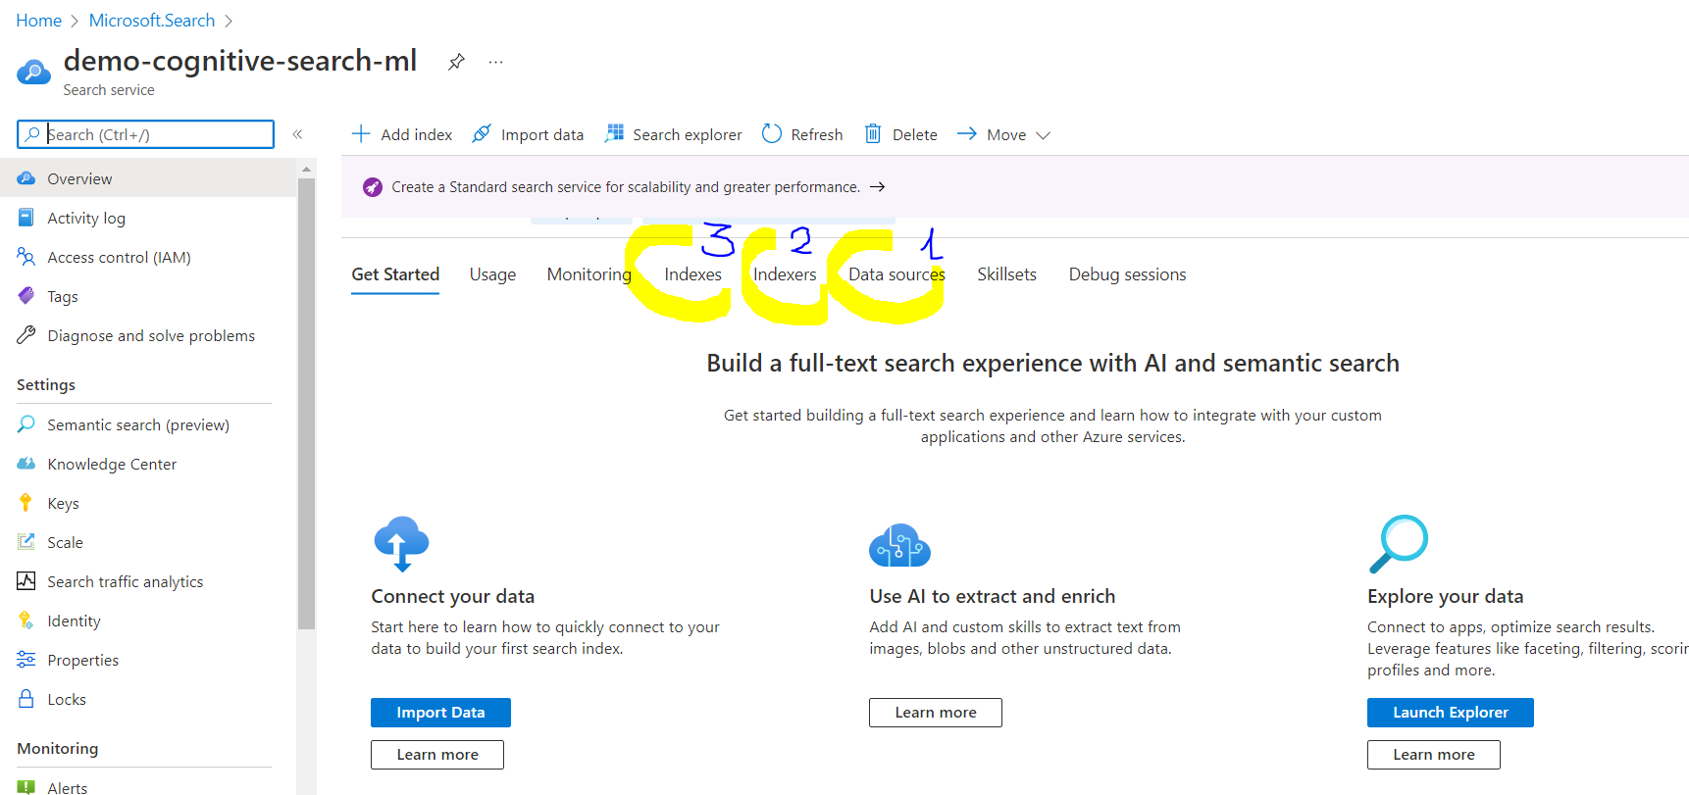Switch to the Debug sessions tab

pos(1127,274)
